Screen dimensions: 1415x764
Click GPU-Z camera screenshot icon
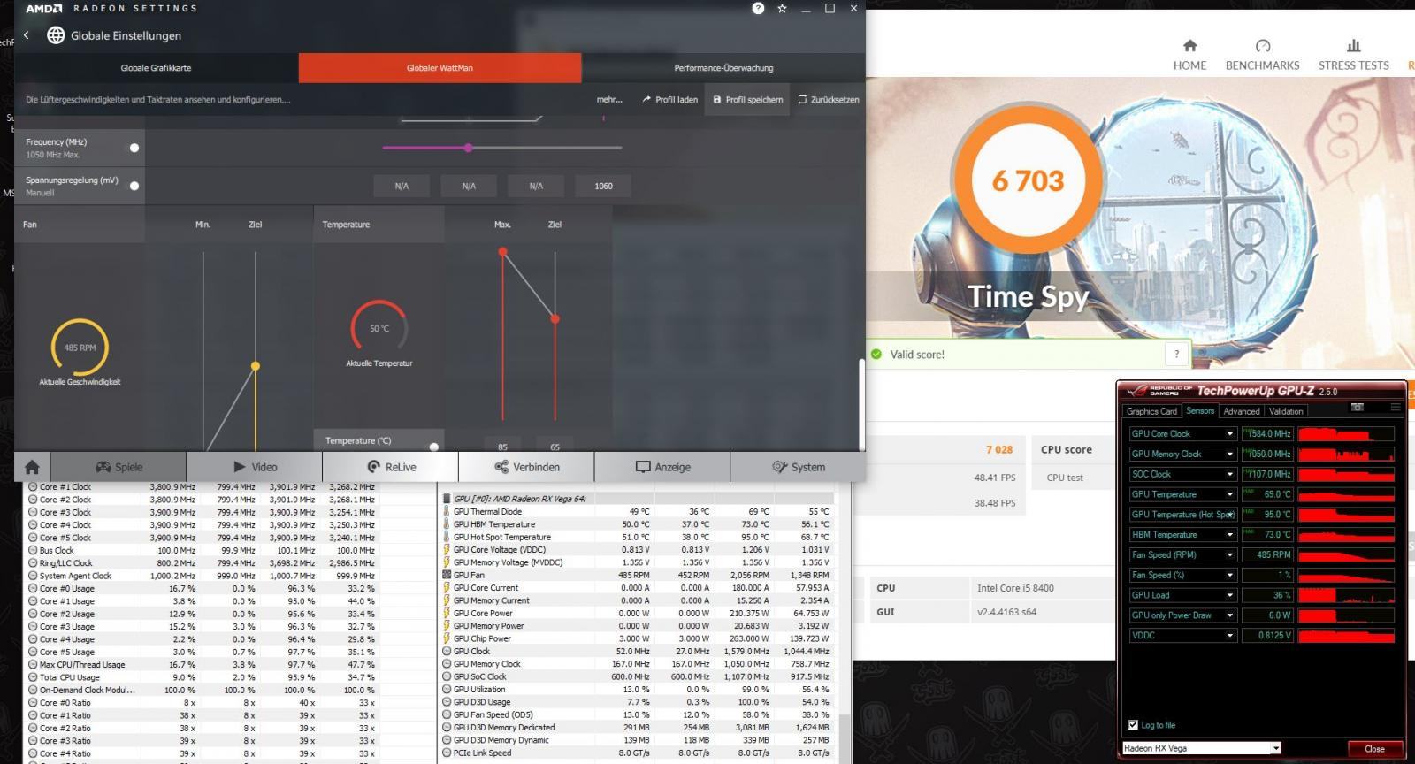[1358, 408]
